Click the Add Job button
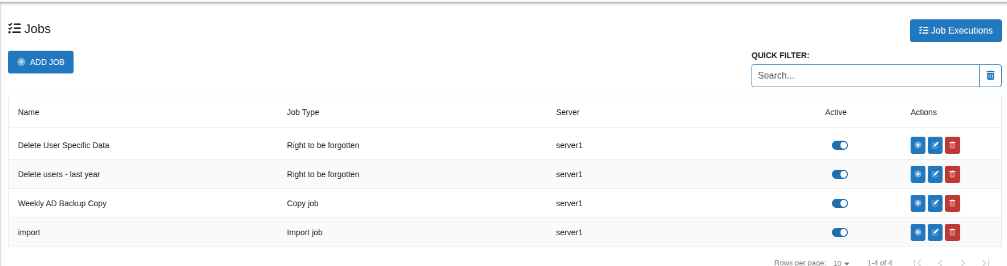 (x=40, y=62)
